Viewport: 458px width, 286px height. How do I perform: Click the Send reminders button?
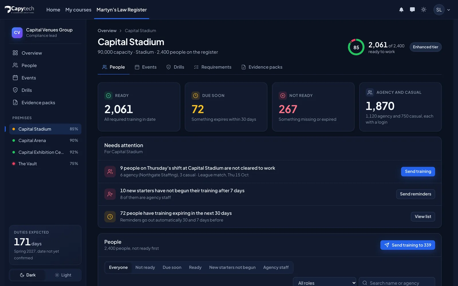[416, 194]
